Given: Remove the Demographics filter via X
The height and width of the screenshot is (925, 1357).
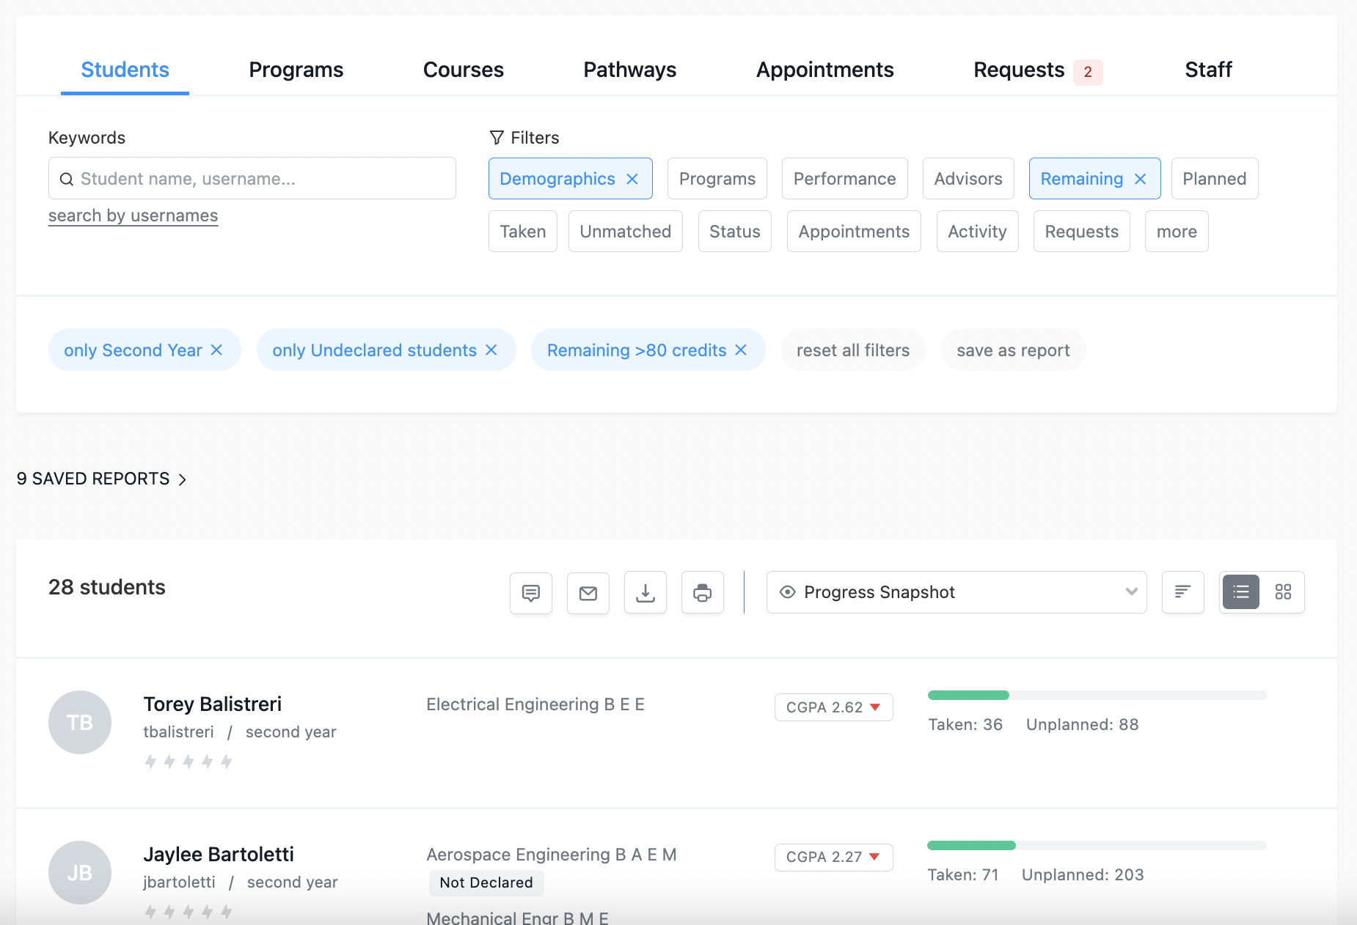Looking at the screenshot, I should pyautogui.click(x=632, y=179).
